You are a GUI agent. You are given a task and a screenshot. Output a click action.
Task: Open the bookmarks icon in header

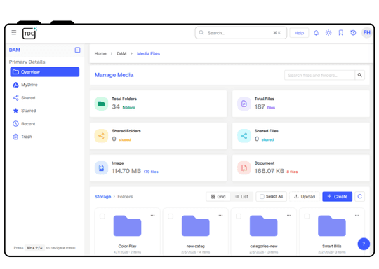click(341, 32)
